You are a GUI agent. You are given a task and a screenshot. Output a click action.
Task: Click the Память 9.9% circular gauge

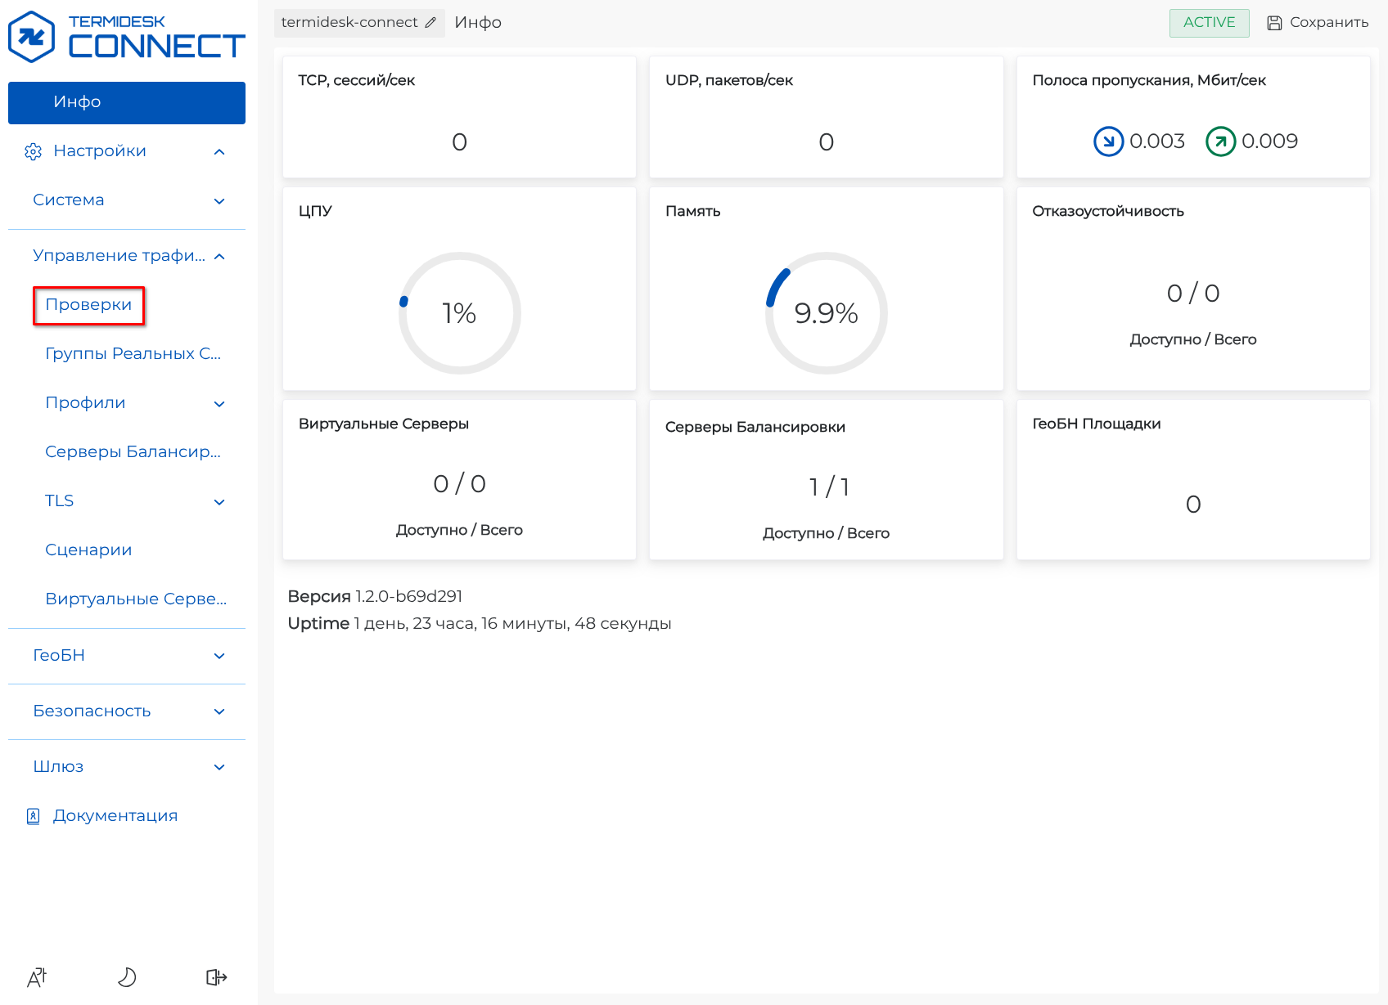[x=827, y=313]
